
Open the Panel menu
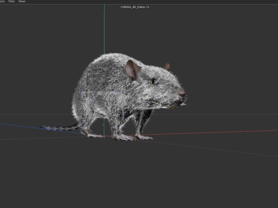point(22,1)
